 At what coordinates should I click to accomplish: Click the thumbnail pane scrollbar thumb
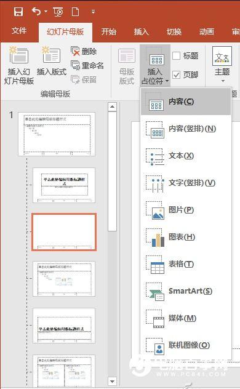coord(113,171)
